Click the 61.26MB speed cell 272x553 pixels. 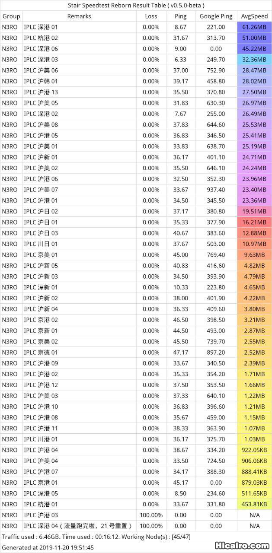pos(254,27)
